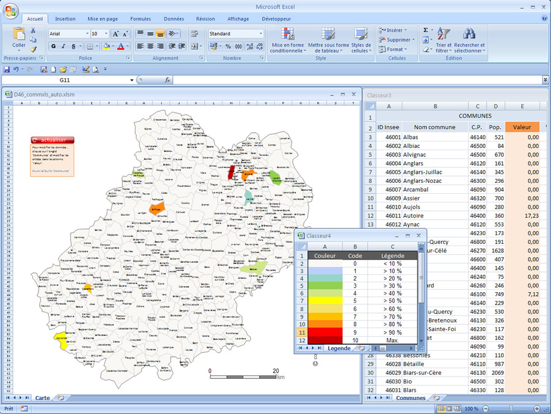Image resolution: width=551 pixels, height=414 pixels.
Task: Add a decimal place
Action: (x=250, y=46)
